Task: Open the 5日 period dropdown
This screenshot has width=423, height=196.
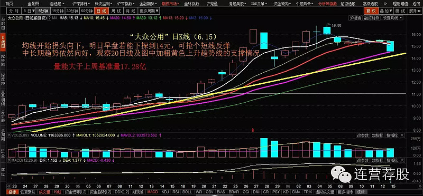Action: 29,11
